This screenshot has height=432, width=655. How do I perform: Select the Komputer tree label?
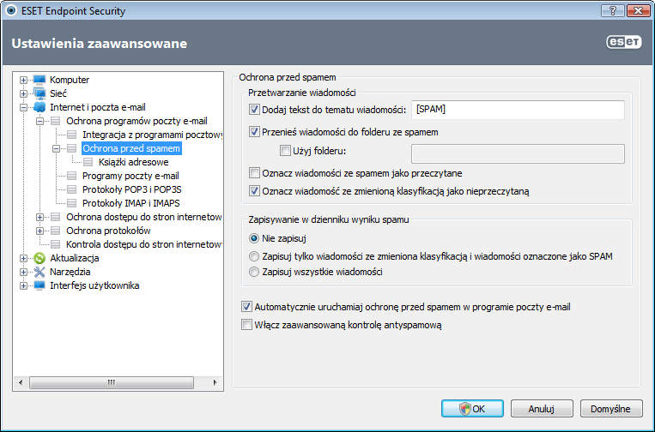(70, 80)
